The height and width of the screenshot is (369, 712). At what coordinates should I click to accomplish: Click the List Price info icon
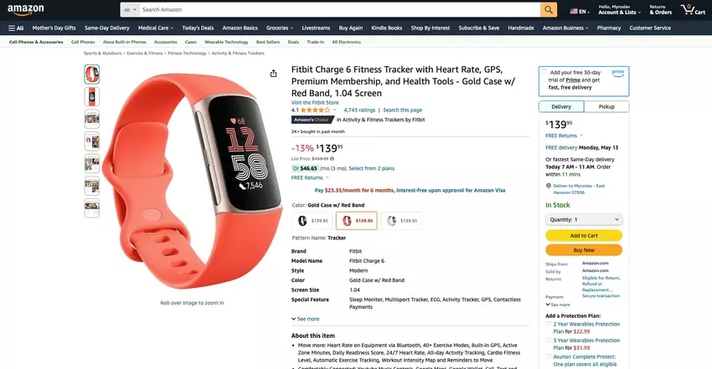[x=332, y=159]
